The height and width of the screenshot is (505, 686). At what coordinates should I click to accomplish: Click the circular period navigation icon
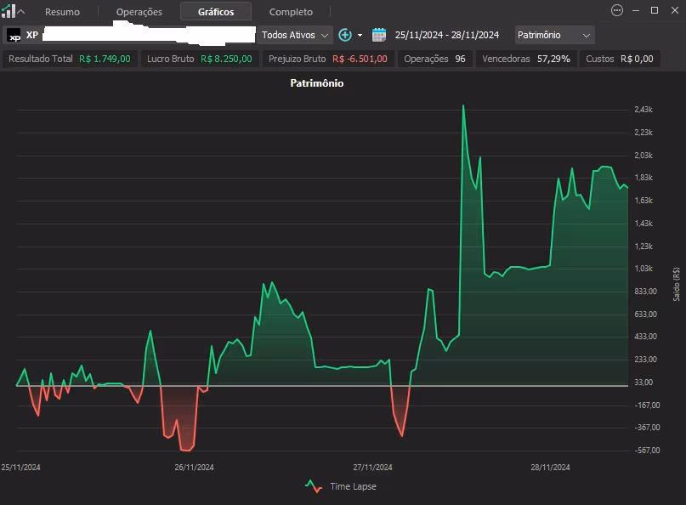pyautogui.click(x=345, y=35)
